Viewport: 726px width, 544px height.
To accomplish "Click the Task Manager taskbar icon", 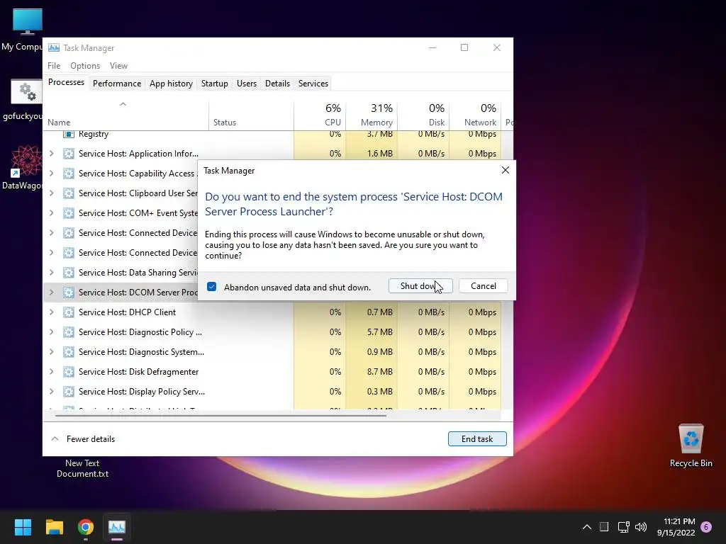I will tap(117, 527).
